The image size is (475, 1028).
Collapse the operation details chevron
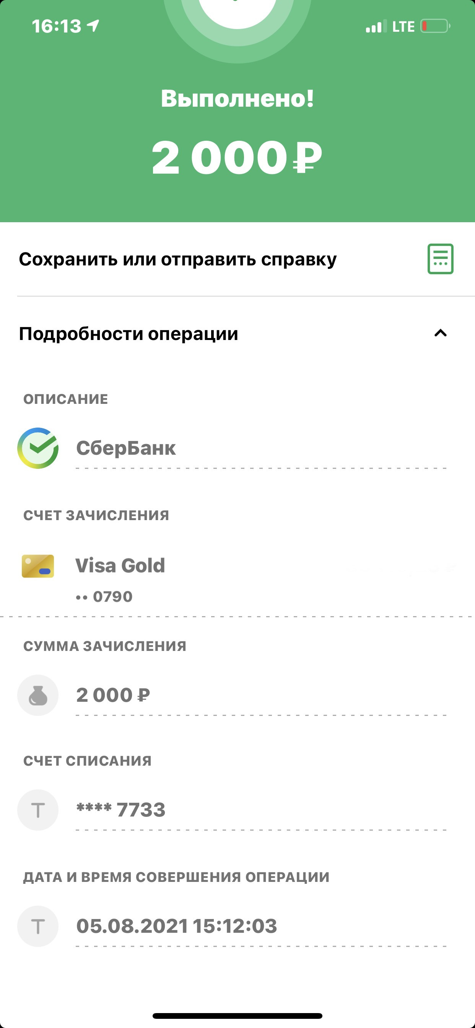(440, 333)
